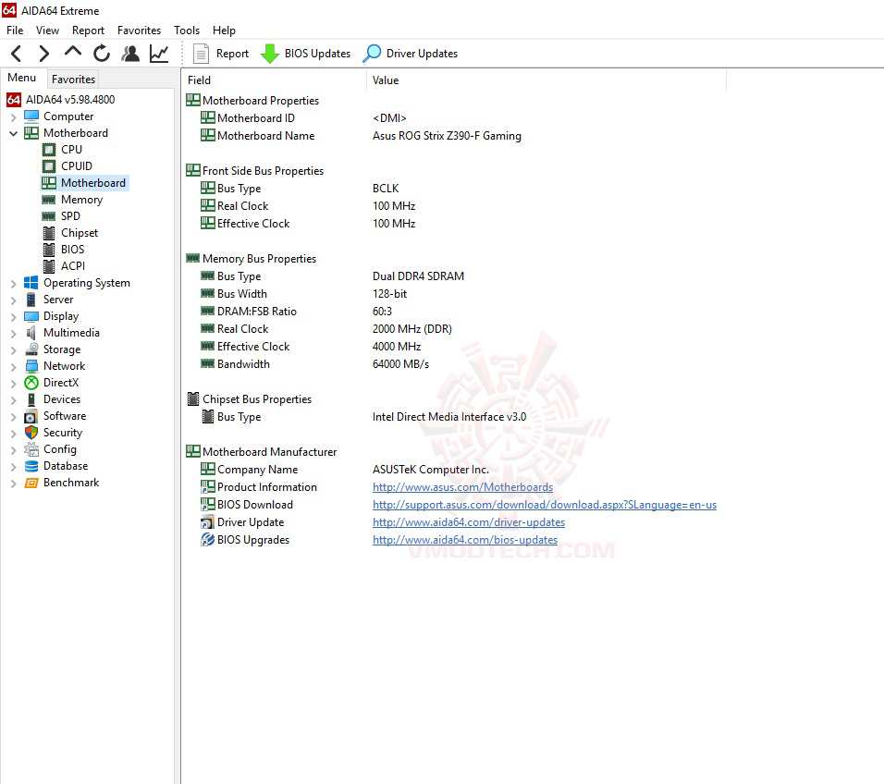Select the SPD module icon in the tree
Screen dimensions: 884x784
48,216
